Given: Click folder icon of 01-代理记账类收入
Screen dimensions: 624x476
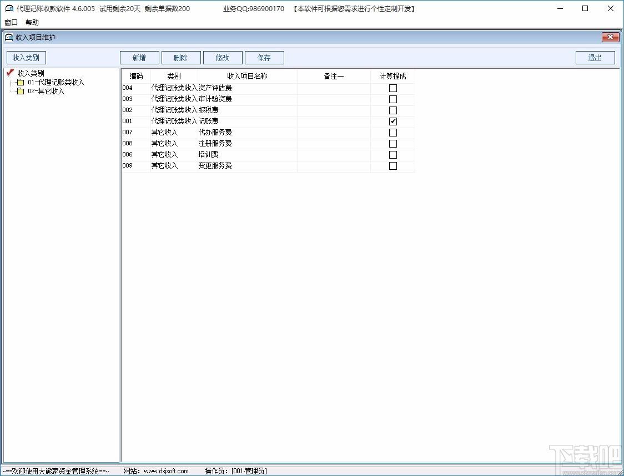Looking at the screenshot, I should pos(21,82).
